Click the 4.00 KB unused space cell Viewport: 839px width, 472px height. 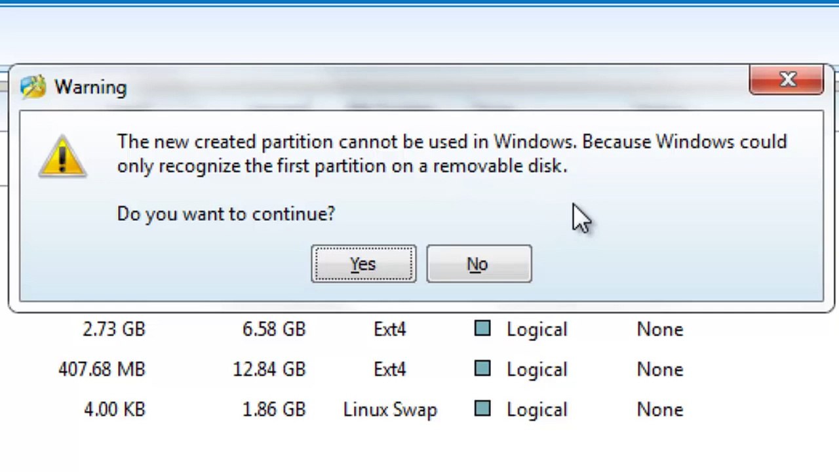tap(115, 409)
